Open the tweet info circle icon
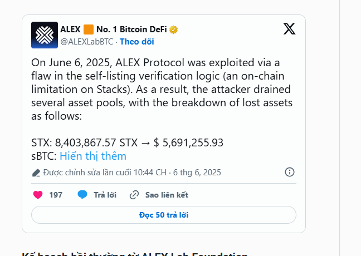The width and height of the screenshot is (361, 256). coord(290,172)
